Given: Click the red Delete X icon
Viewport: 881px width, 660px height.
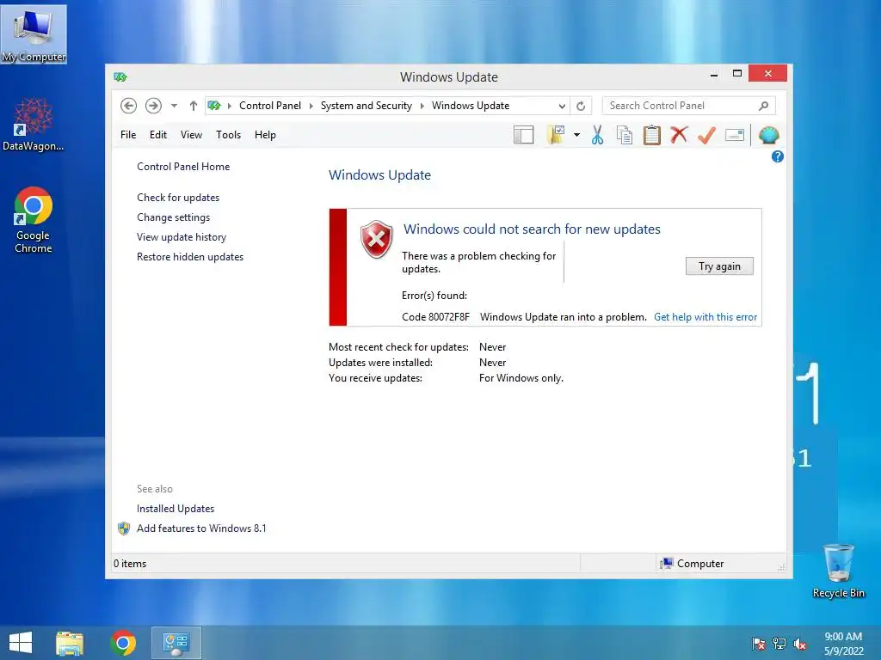Looking at the screenshot, I should point(680,135).
